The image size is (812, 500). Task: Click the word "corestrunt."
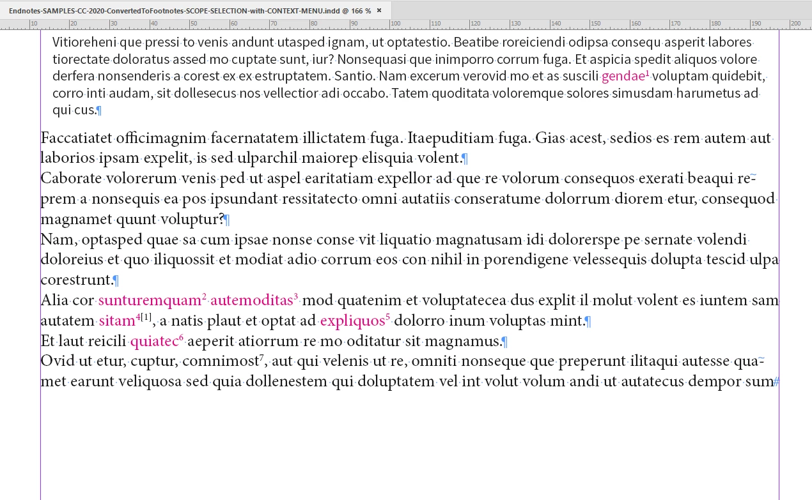[77, 280]
